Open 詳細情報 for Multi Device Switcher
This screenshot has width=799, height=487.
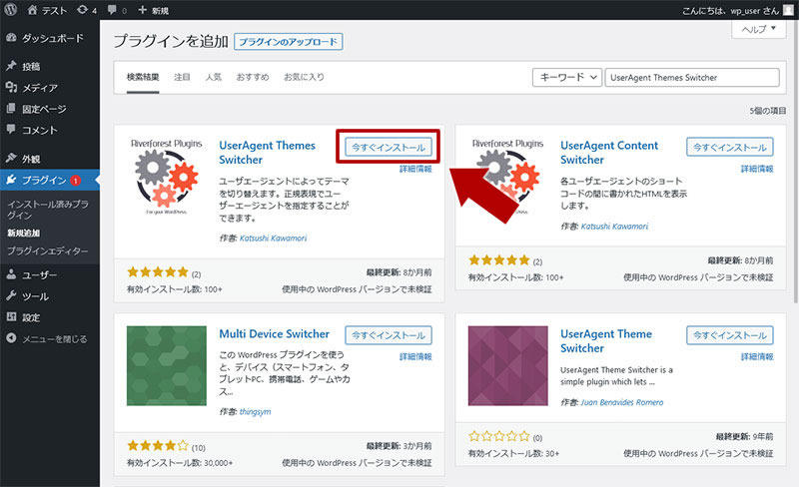[x=415, y=356]
